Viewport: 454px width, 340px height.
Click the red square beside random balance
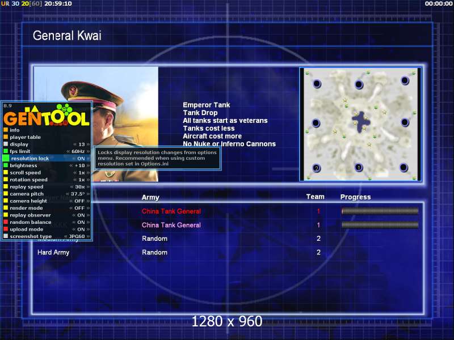[x=6, y=222]
